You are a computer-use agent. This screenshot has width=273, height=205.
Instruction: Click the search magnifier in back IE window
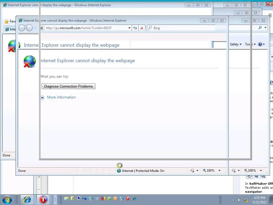pyautogui.click(x=260, y=27)
